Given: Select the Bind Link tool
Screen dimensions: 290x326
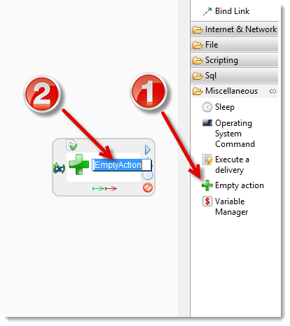Looking at the screenshot, I should click(x=226, y=11).
